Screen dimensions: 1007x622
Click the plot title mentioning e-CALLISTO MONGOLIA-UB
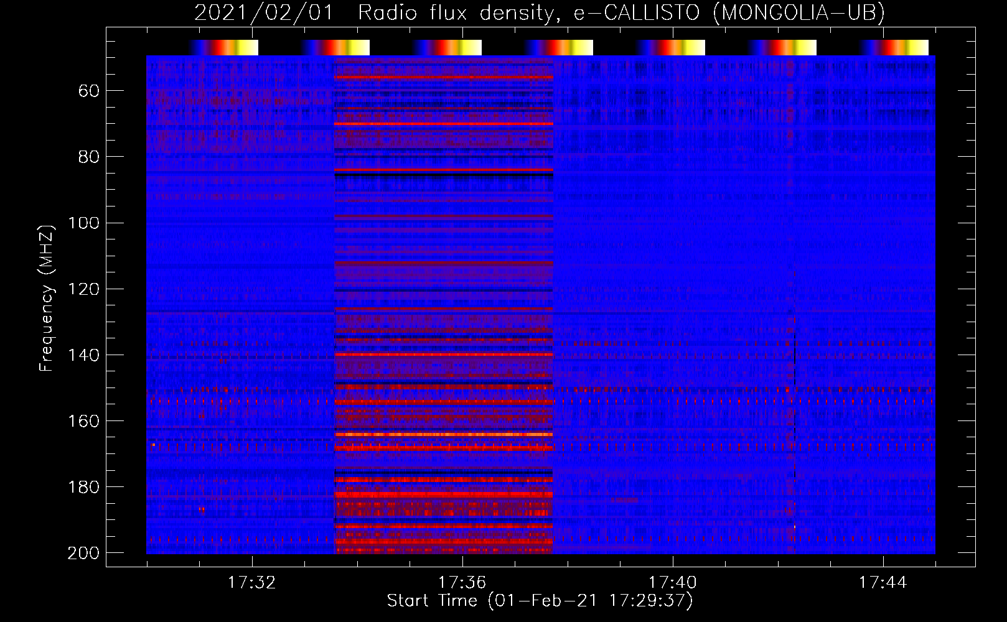click(540, 12)
